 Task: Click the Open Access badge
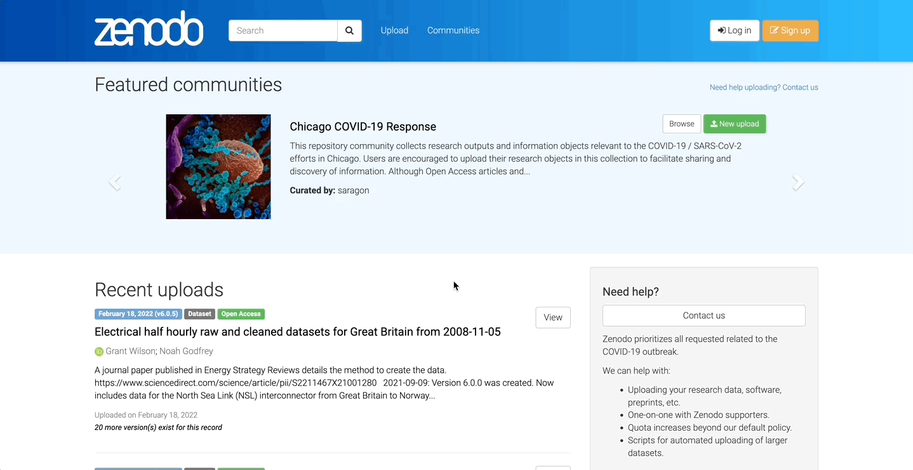click(x=241, y=314)
